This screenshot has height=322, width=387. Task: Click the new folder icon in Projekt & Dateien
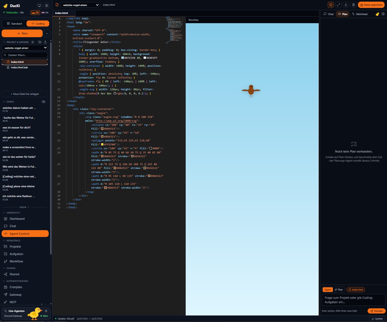pyautogui.click(x=40, y=42)
